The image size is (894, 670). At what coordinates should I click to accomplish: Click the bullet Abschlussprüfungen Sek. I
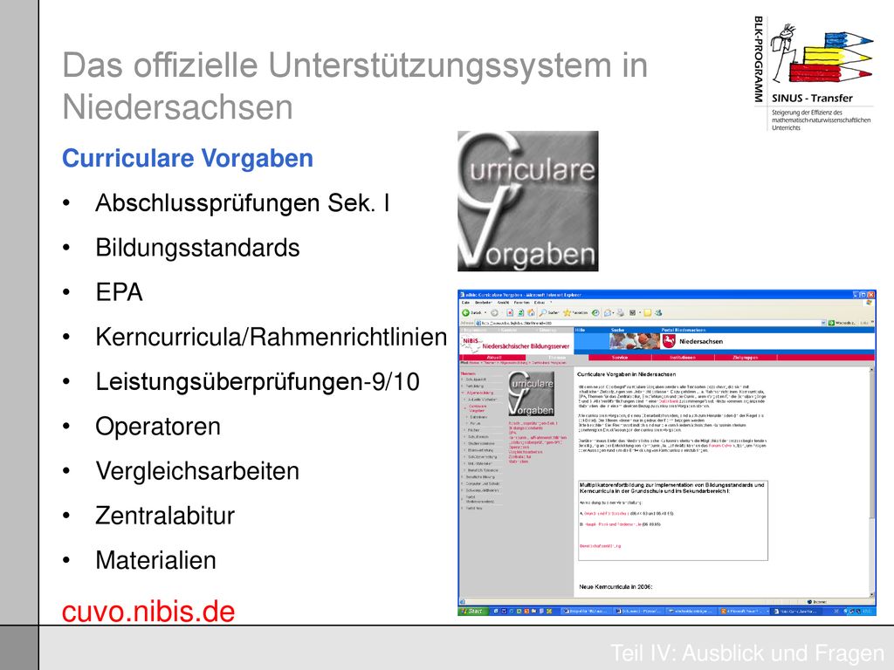[x=243, y=202]
